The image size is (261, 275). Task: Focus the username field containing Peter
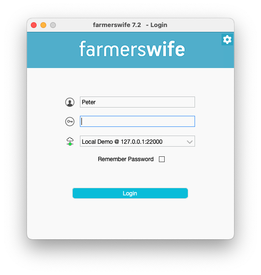click(137, 102)
